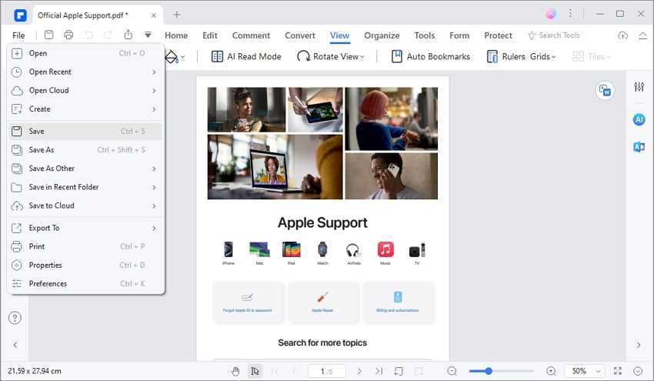Choose Save As from File menu
Viewport: 654px width, 381px height.
[85, 150]
